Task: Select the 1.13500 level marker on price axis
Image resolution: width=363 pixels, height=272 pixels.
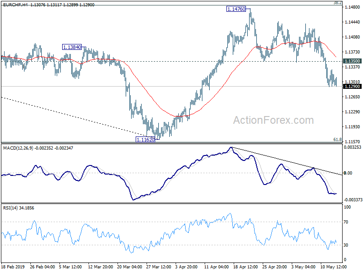Action: coord(353,61)
